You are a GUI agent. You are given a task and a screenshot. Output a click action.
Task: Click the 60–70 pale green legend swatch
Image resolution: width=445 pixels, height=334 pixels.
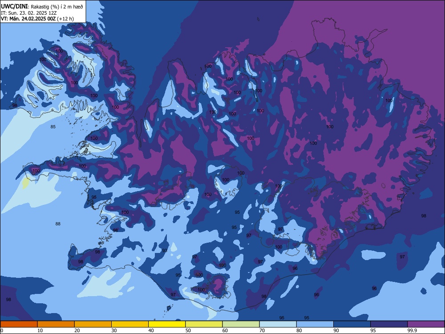click(x=241, y=324)
